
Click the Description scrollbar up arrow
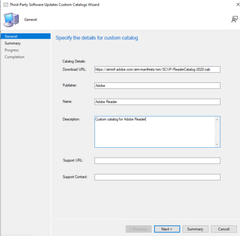pos(217,120)
